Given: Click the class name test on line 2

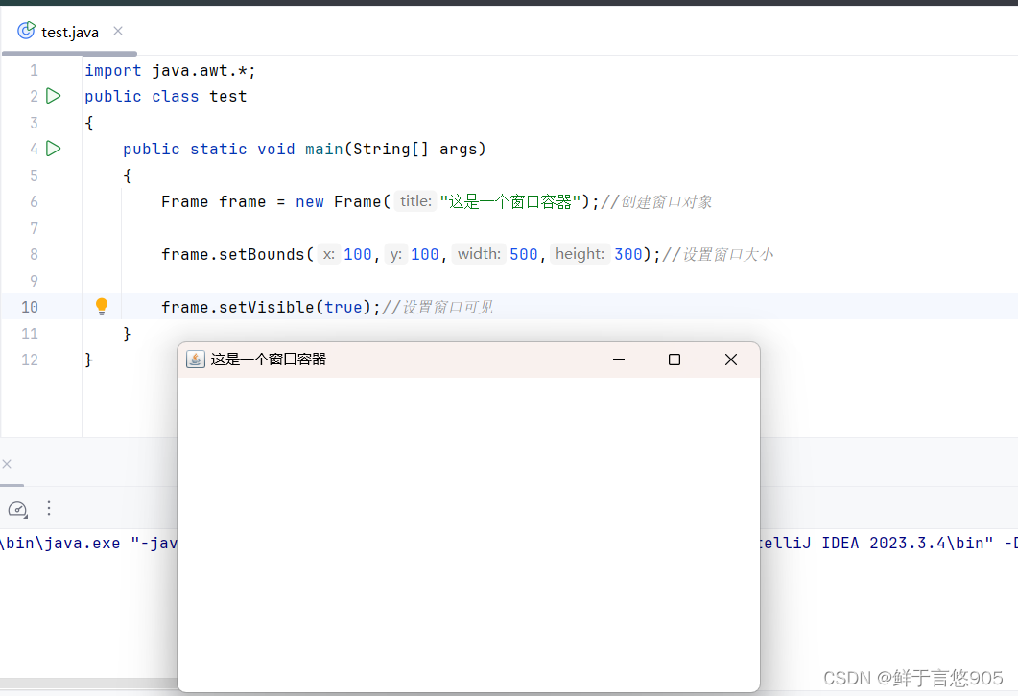Looking at the screenshot, I should tap(228, 97).
